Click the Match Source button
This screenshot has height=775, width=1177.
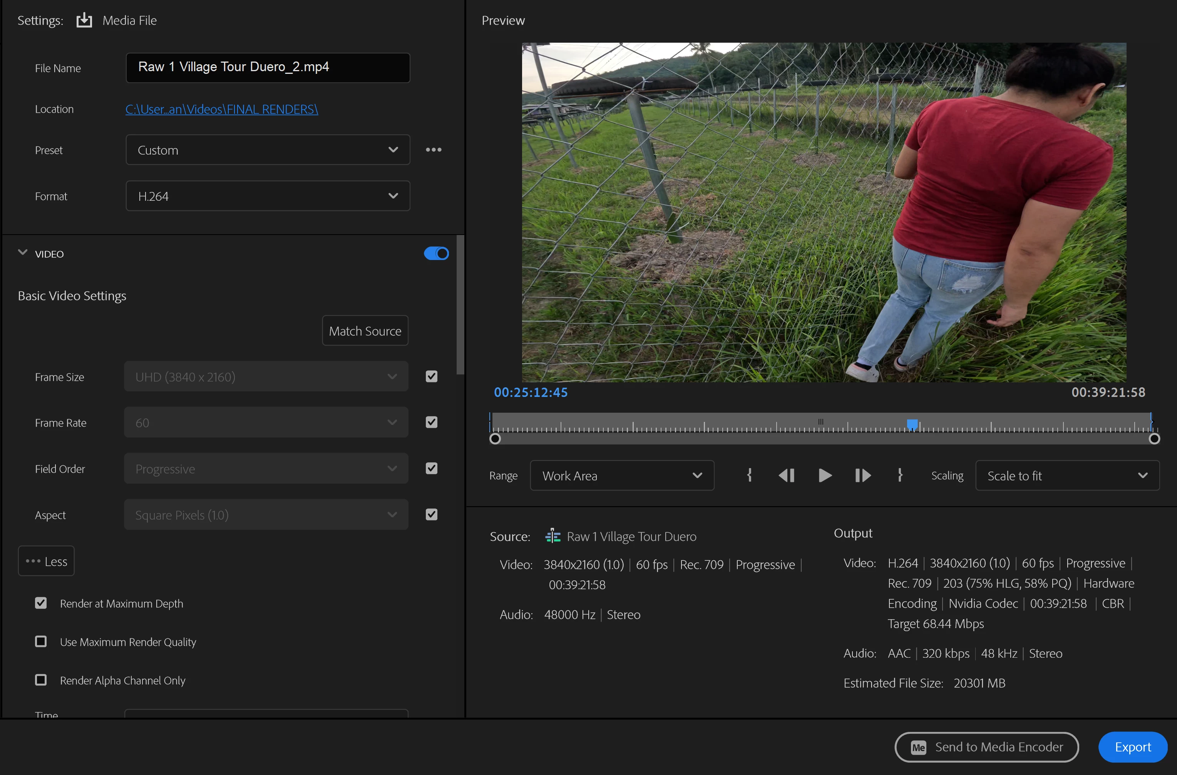point(365,331)
